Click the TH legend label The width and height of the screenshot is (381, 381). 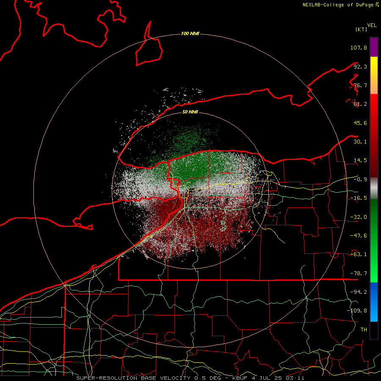tap(364, 330)
